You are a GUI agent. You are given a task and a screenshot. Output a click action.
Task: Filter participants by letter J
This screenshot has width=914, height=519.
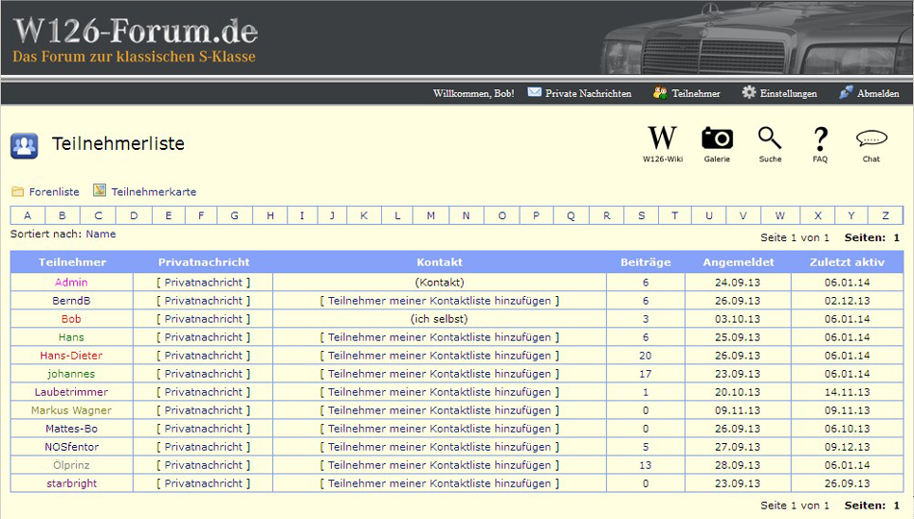332,215
